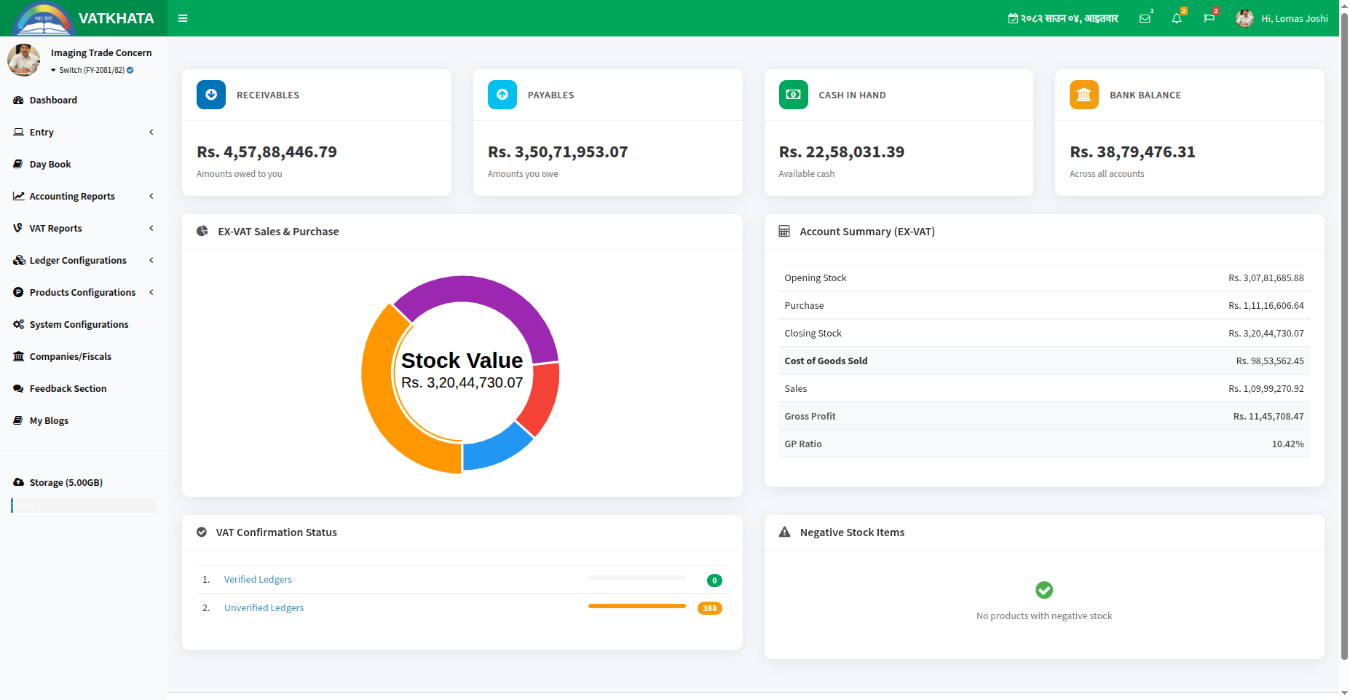
Task: Click the Day Book sidebar icon
Action: pos(17,164)
